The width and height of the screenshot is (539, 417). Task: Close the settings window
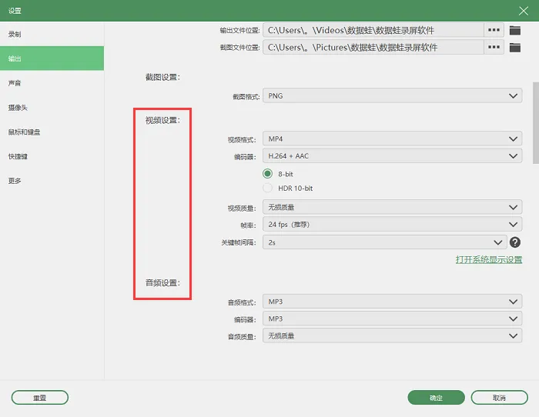[524, 11]
